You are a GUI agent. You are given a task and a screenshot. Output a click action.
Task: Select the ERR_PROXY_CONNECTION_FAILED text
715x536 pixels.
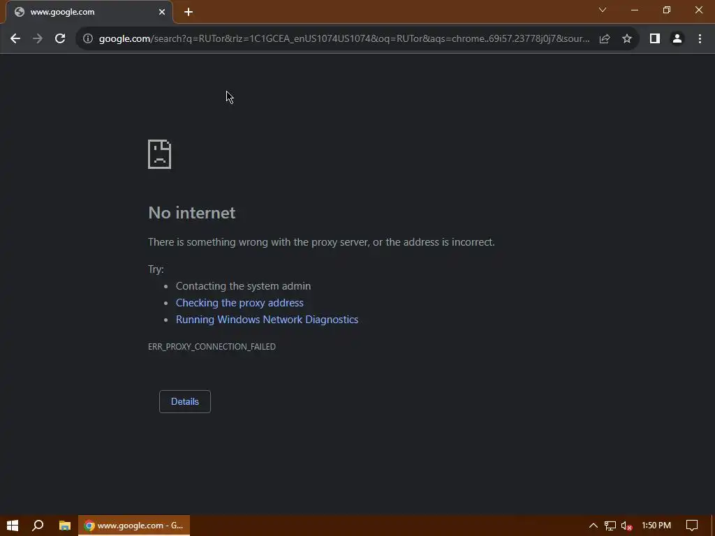pyautogui.click(x=212, y=346)
